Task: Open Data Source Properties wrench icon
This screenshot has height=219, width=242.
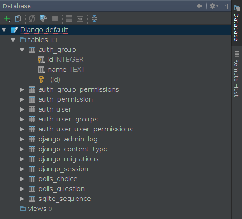Action: tap(44, 19)
